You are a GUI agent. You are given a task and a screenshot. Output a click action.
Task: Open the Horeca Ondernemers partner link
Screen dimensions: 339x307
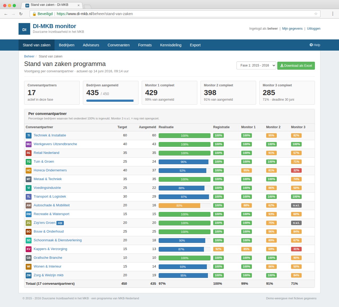[x=50, y=170]
